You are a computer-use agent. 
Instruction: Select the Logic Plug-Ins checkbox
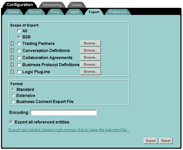tap(19, 72)
